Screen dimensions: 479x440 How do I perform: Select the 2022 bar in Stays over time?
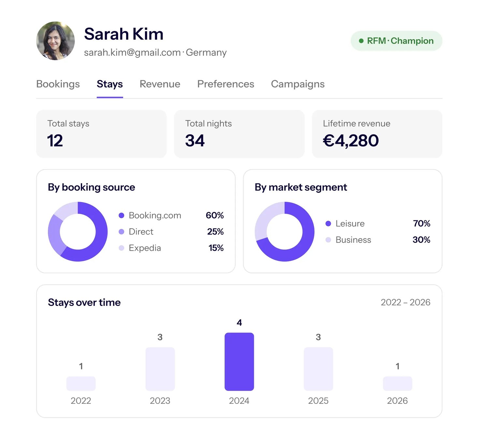pos(81,384)
